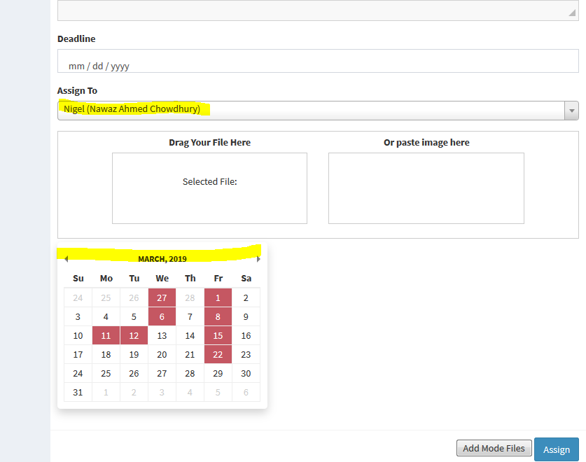586x462 pixels.
Task: Choose March 20 in the calendar
Action: [x=162, y=354]
